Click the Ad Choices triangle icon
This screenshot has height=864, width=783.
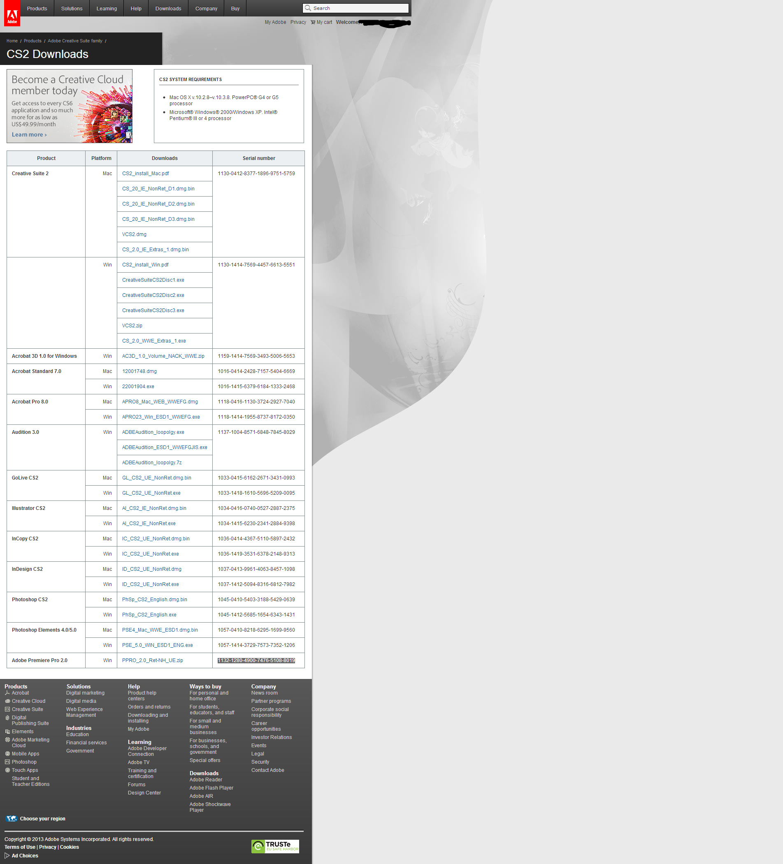(x=7, y=855)
